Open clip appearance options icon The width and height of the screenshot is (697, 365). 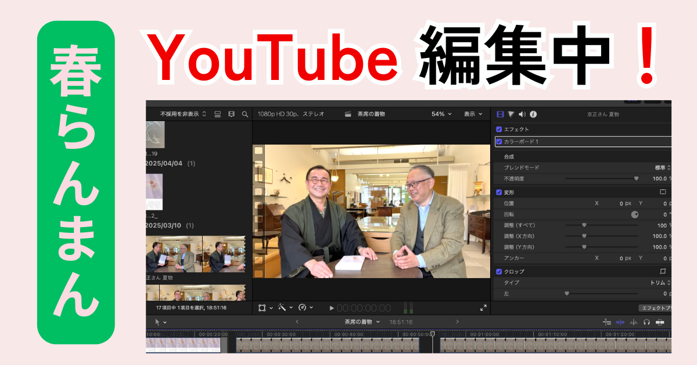point(218,114)
